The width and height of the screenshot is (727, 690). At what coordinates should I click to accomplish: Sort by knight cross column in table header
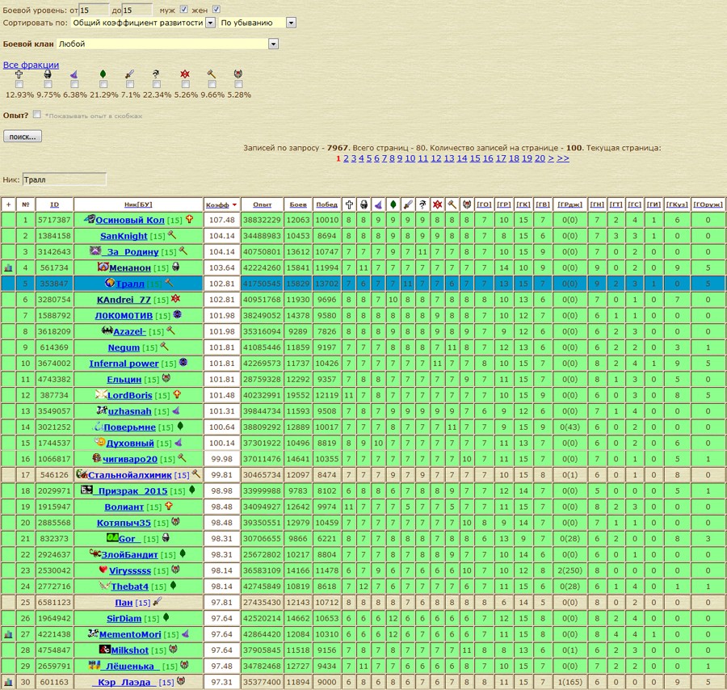point(349,204)
